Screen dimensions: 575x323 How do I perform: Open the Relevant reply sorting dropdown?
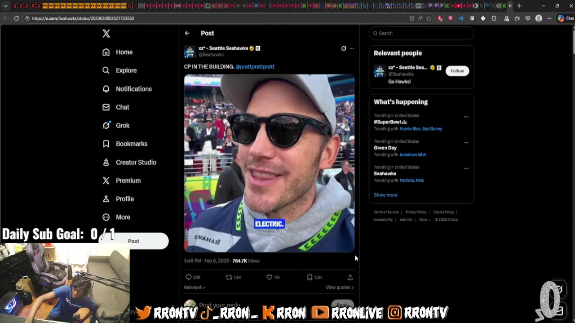pos(195,288)
